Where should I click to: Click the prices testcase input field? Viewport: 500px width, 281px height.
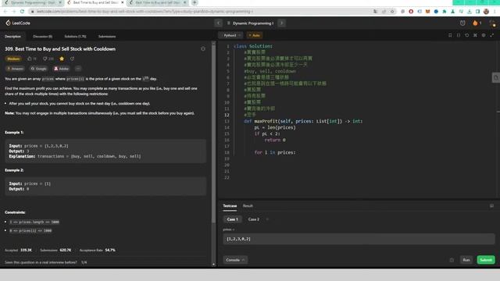359,239
